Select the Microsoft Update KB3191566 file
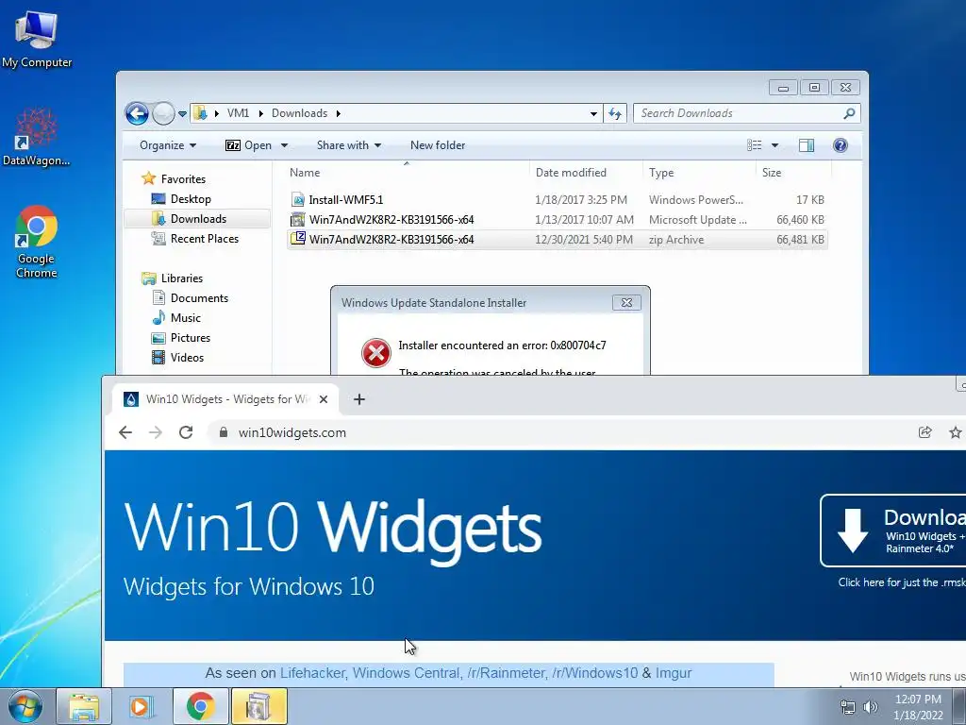 pyautogui.click(x=557, y=219)
